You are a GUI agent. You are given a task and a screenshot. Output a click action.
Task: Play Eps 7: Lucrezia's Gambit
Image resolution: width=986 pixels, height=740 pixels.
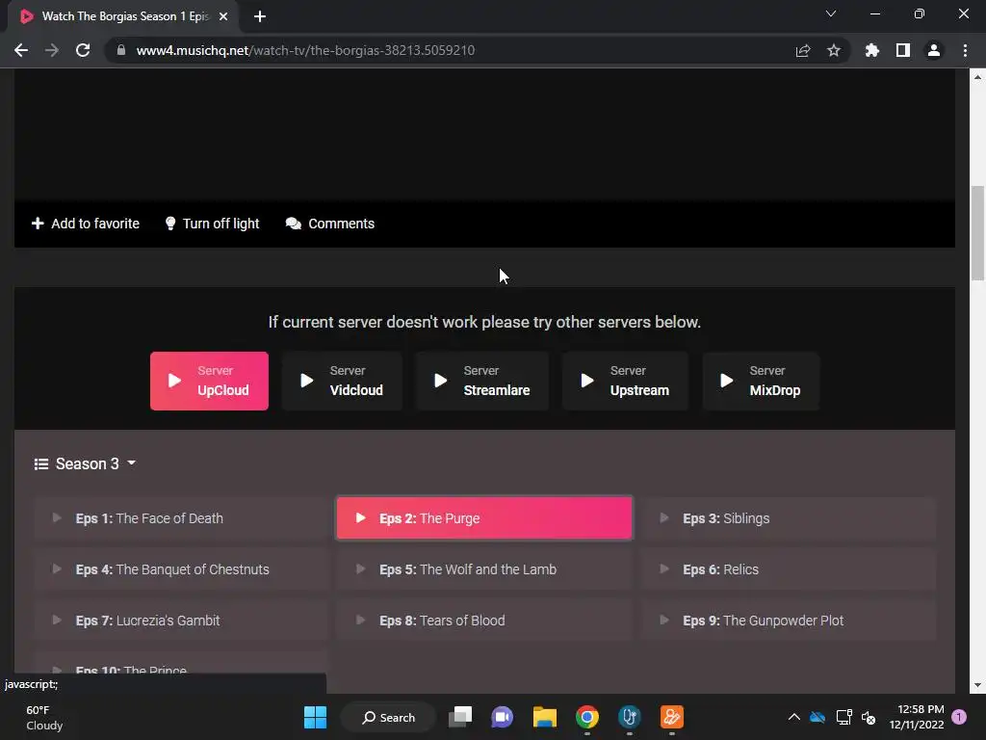point(181,621)
